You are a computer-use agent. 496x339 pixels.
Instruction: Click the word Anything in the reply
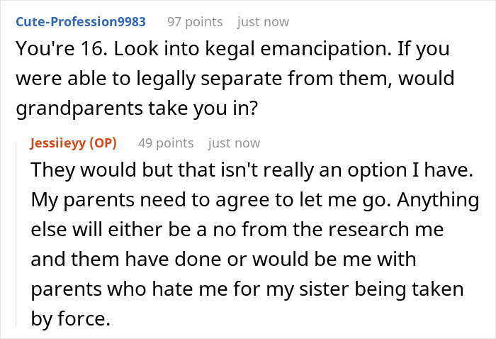(x=438, y=200)
